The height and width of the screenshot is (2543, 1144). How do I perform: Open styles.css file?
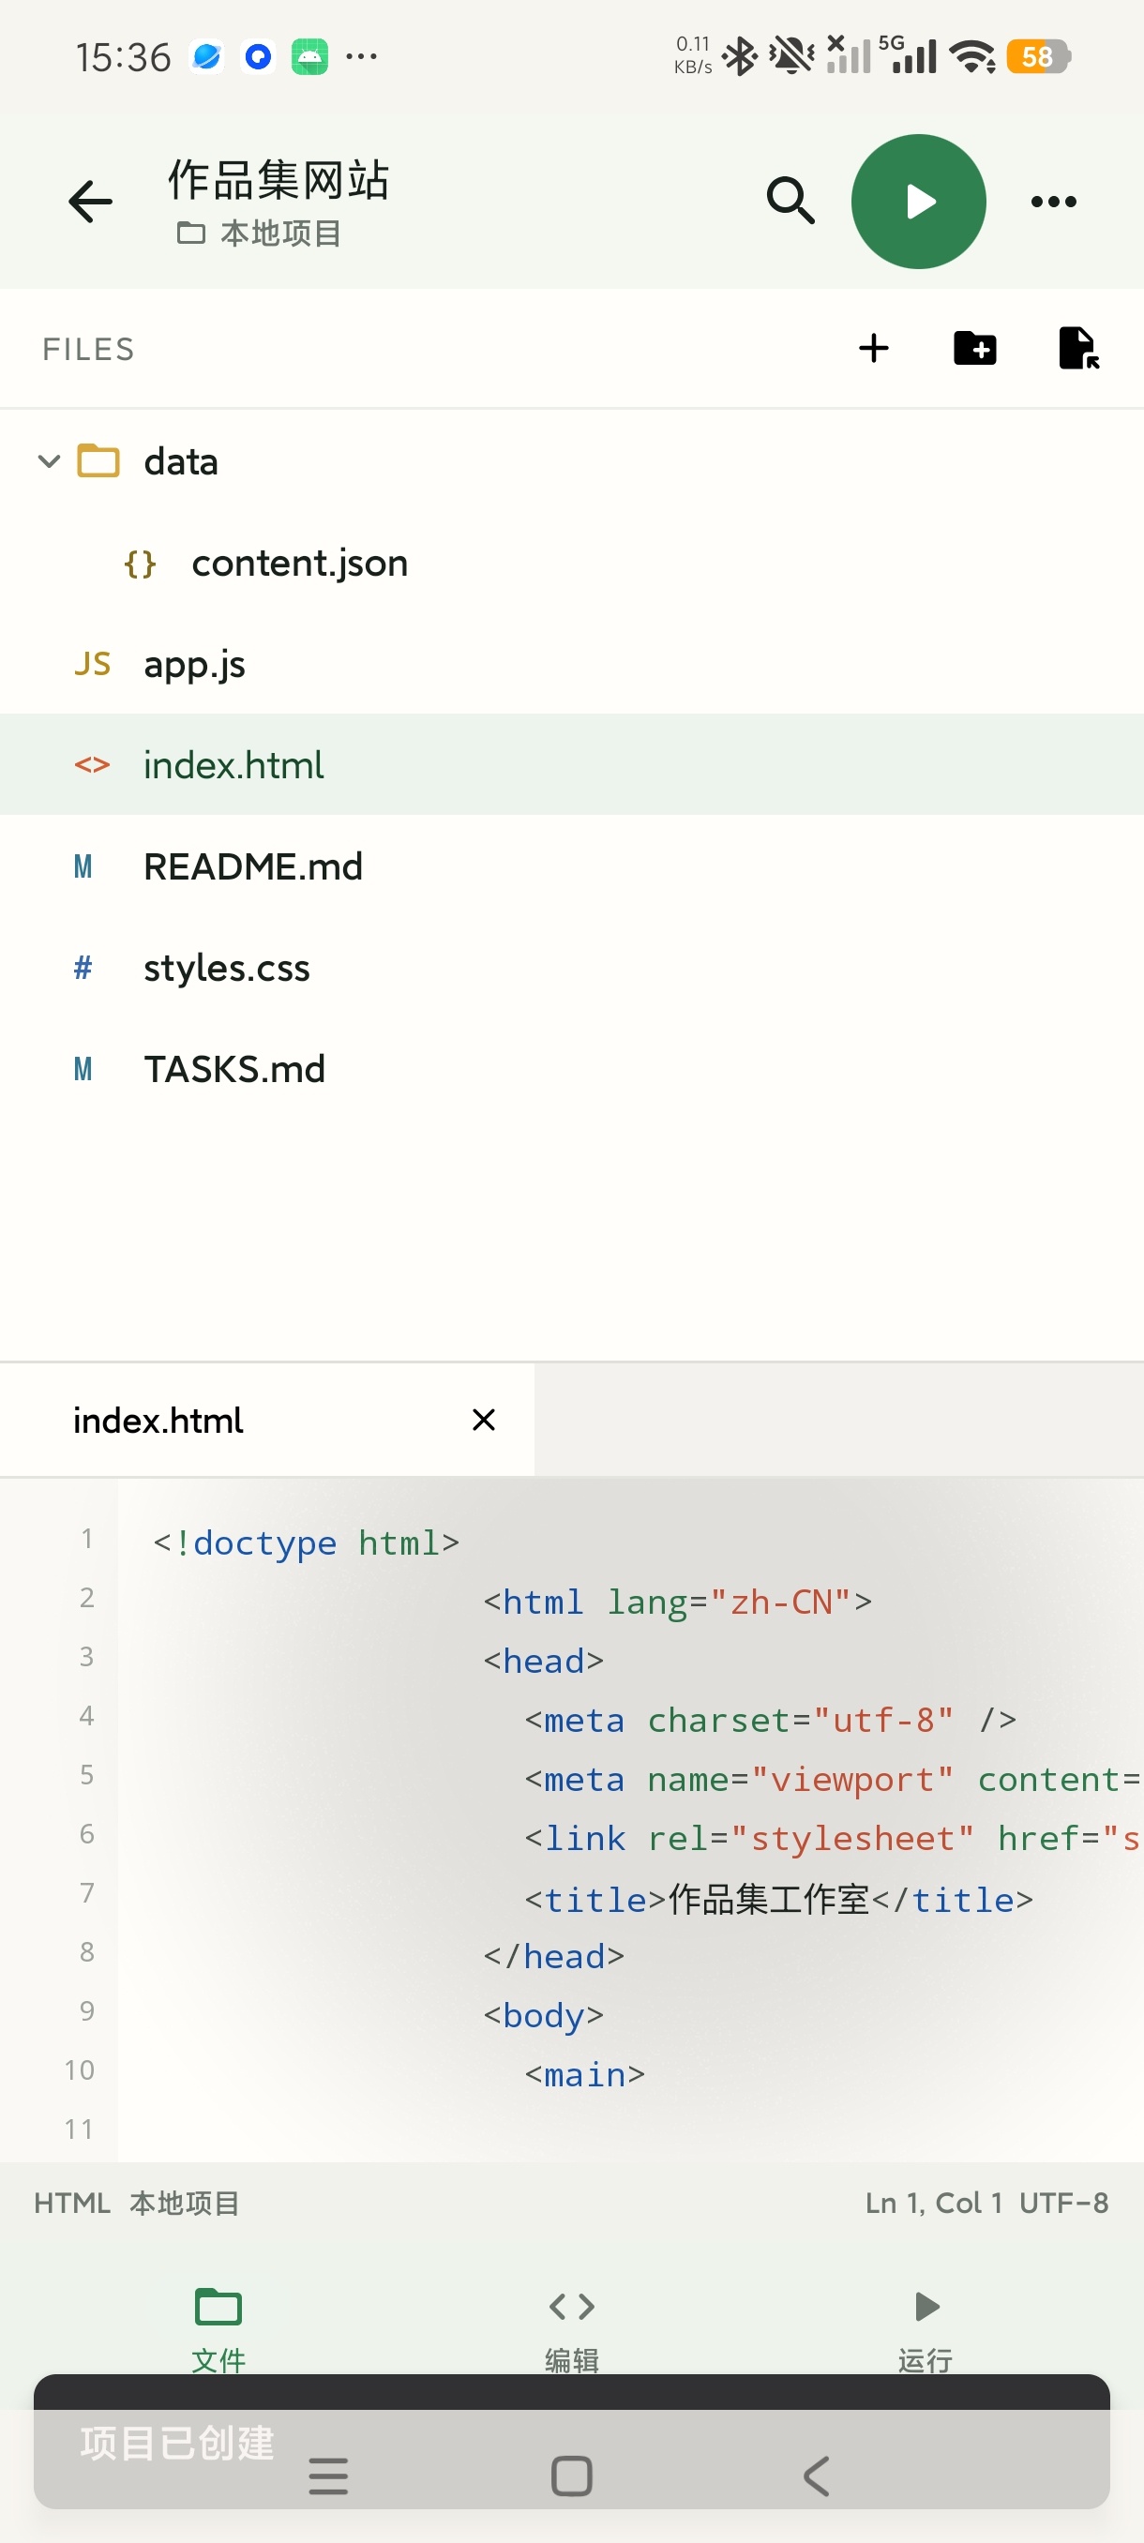pyautogui.click(x=573, y=969)
